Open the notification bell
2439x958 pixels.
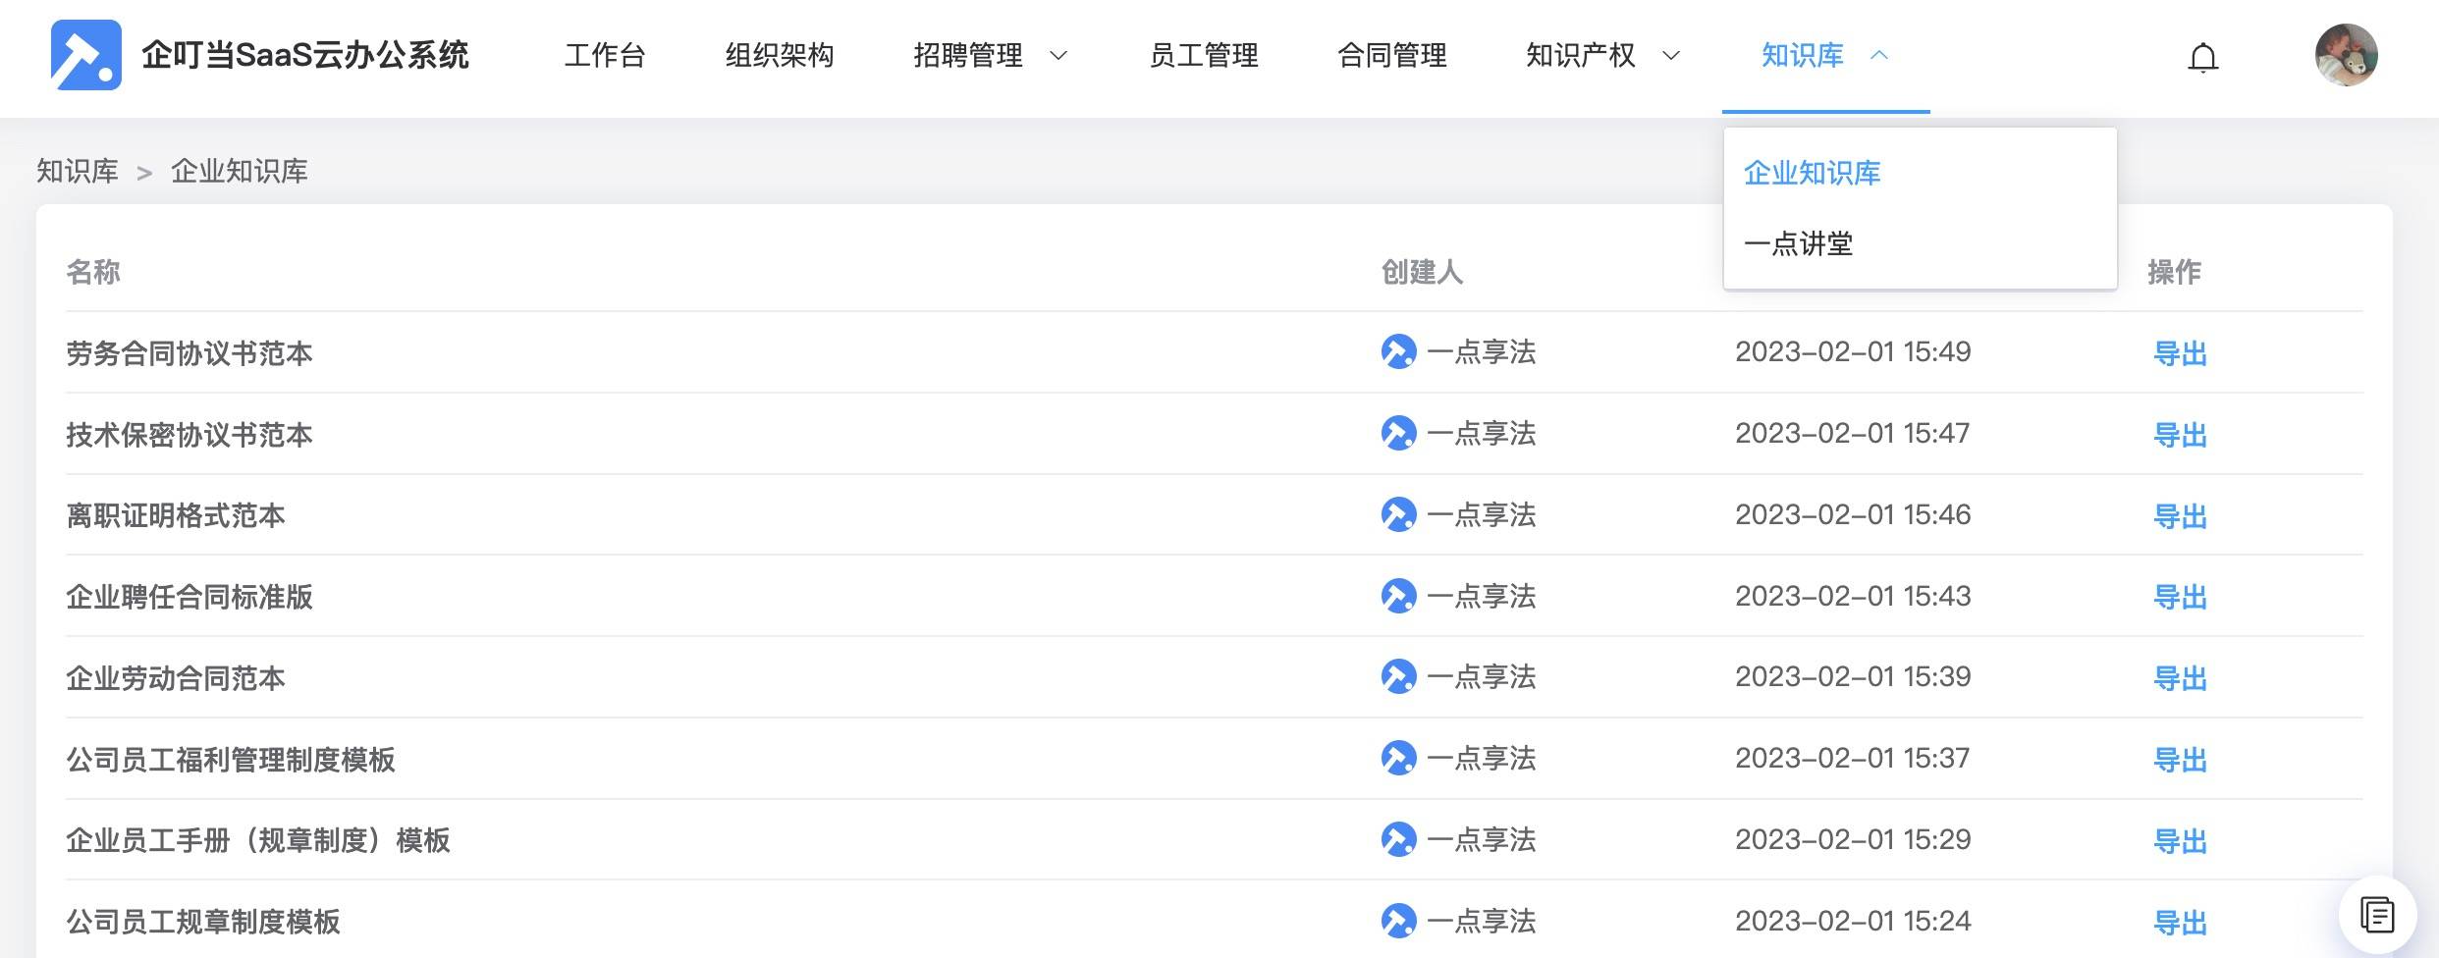tap(2202, 57)
